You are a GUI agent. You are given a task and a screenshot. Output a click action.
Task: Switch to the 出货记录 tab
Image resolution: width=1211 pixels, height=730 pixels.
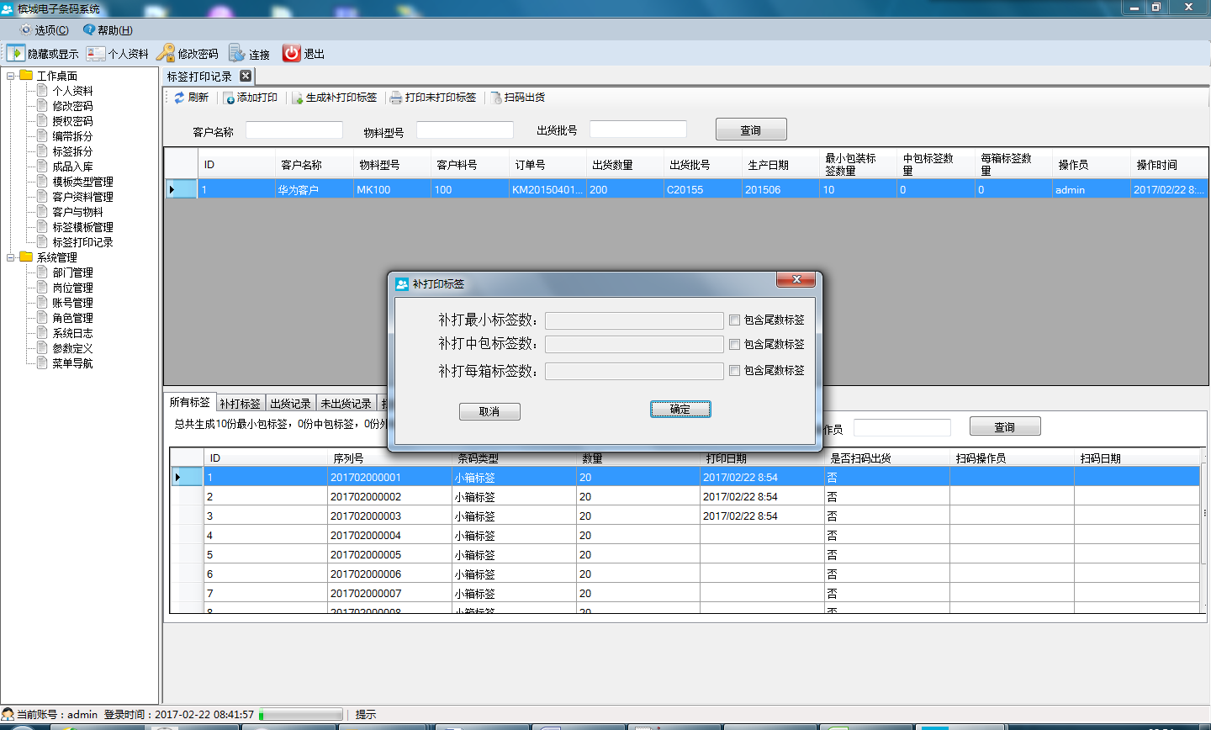point(290,404)
